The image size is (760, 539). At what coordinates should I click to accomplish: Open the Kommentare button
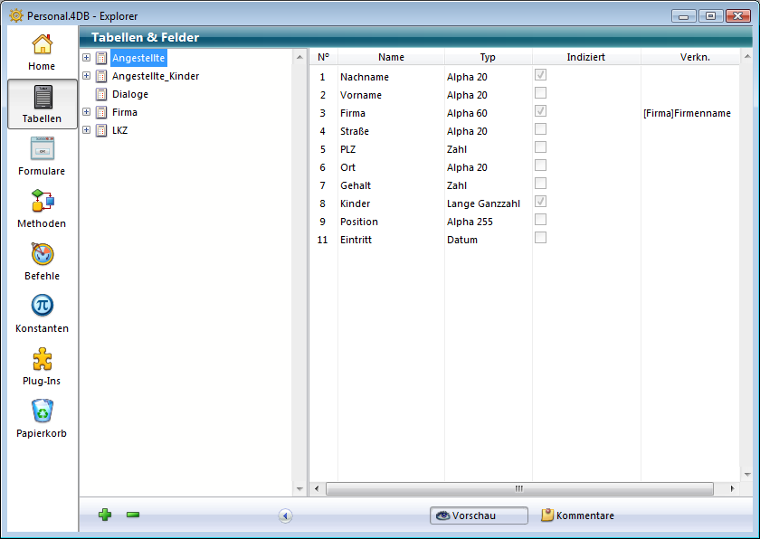coord(577,515)
